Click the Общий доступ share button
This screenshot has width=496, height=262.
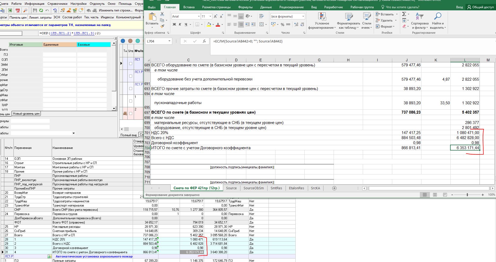pos(481,7)
